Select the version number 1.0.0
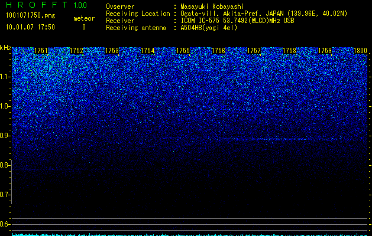The height and width of the screenshot is (236, 372). (80, 5)
